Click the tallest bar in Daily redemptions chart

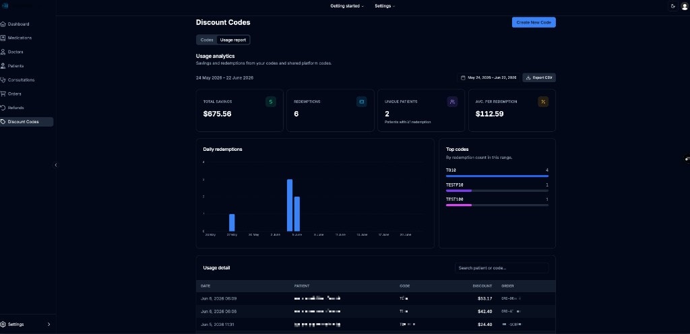(290, 205)
